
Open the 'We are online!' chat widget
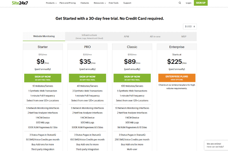tap(216, 145)
